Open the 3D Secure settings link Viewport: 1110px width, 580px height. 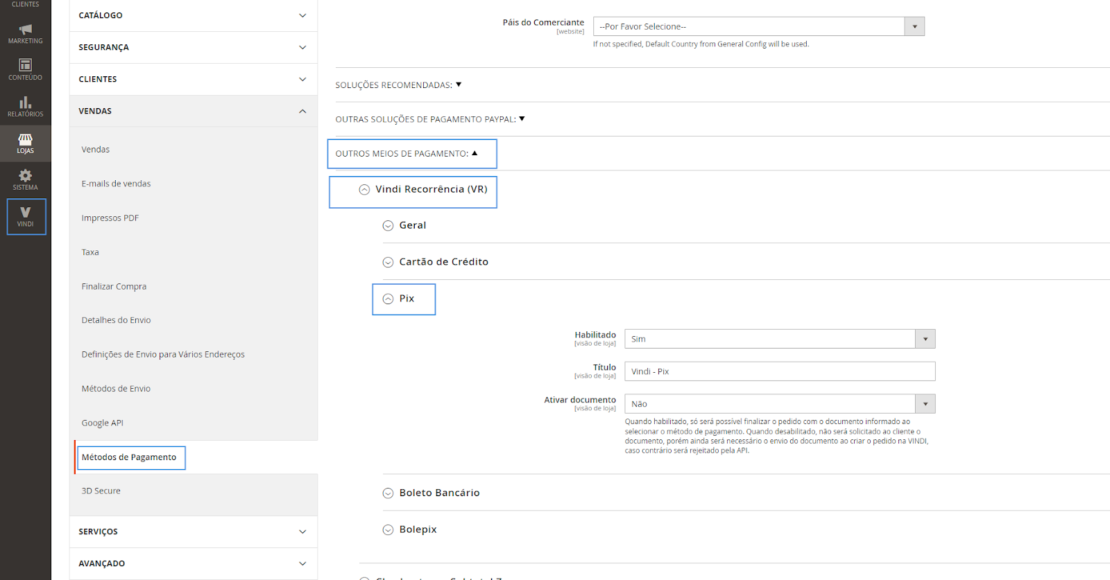click(x=101, y=491)
